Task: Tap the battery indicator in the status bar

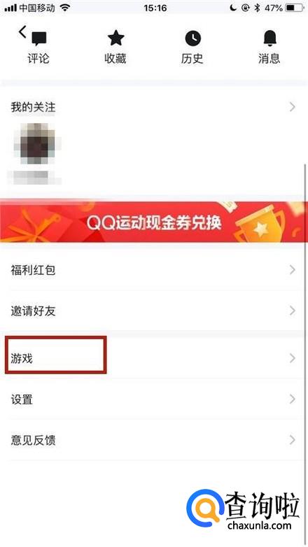Action: coord(295,8)
